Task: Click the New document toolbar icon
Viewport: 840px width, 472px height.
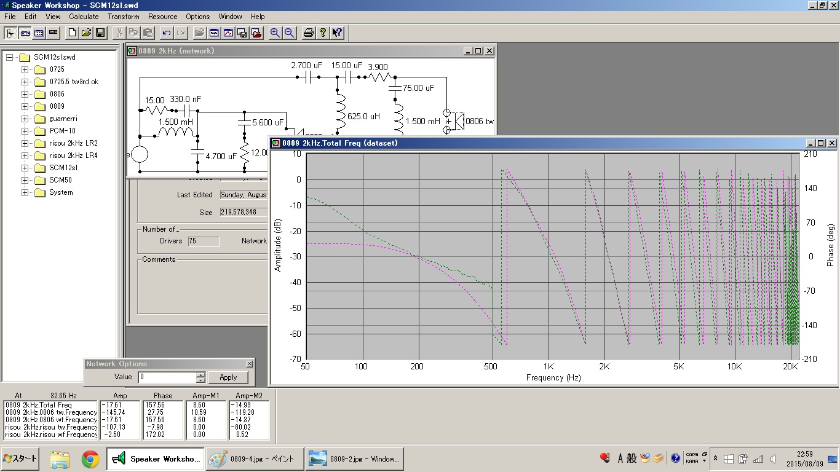Action: coord(72,33)
